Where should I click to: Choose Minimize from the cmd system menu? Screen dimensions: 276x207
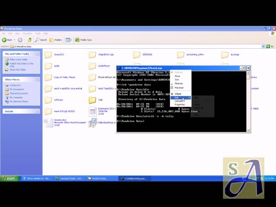[181, 84]
